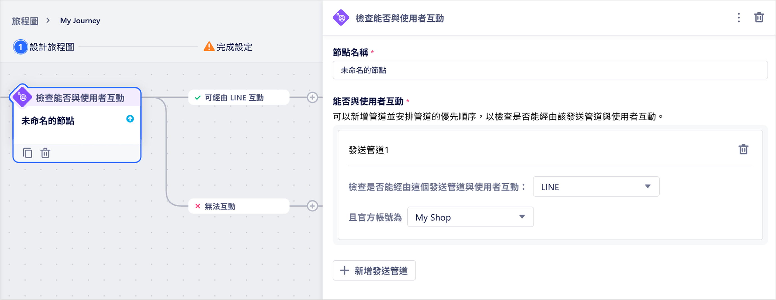
Task: Delete the node card via trash icon
Action: pos(45,153)
